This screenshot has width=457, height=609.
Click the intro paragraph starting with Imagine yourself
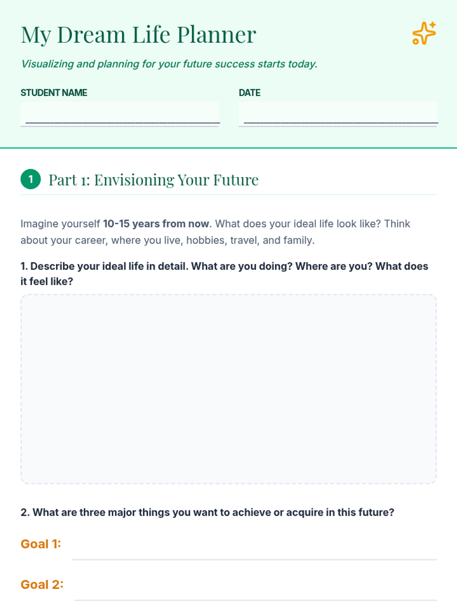tap(215, 232)
